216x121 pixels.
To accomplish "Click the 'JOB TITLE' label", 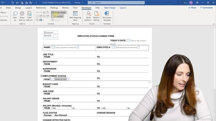I will [x=48, y=54].
